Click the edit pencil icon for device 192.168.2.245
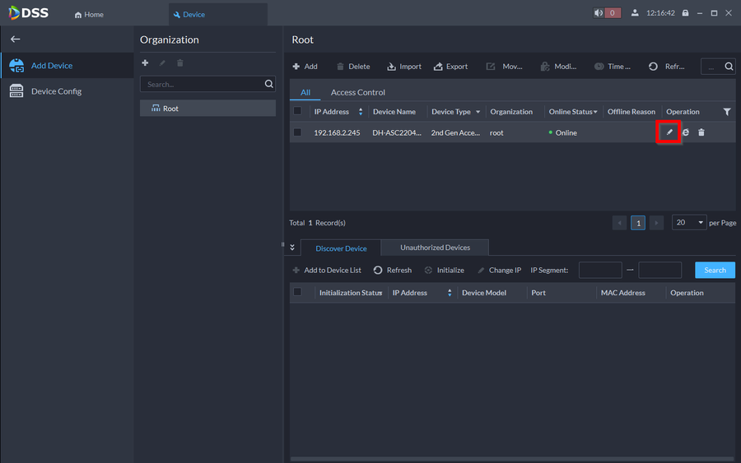The image size is (741, 463). (x=669, y=132)
